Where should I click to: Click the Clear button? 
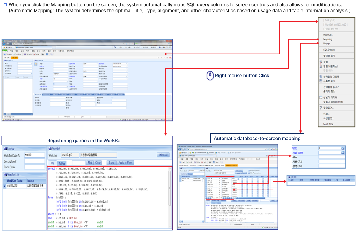click(x=98, y=163)
